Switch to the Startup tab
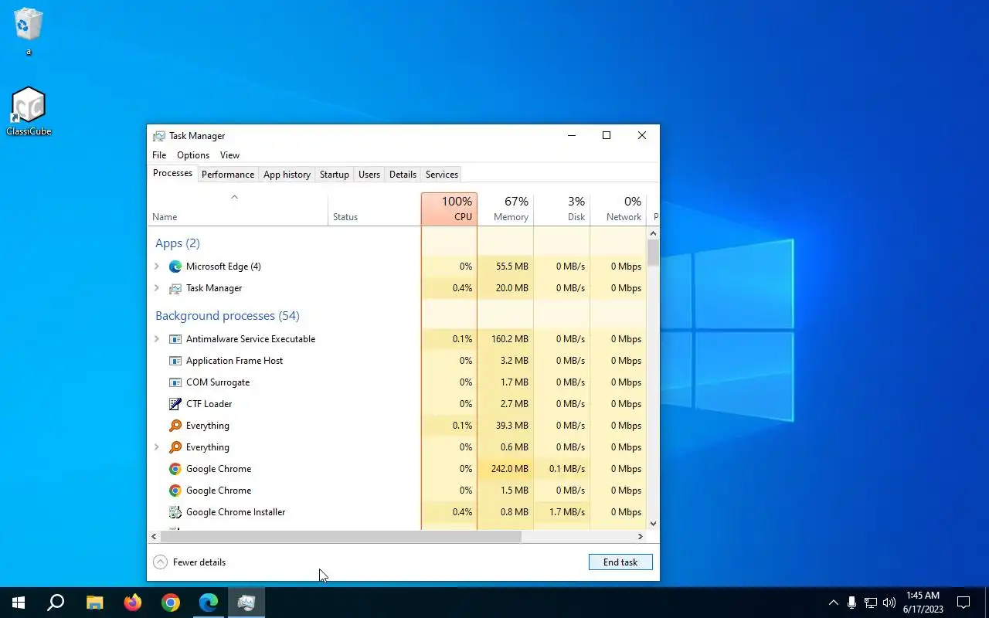The width and height of the screenshot is (989, 618). click(x=335, y=175)
